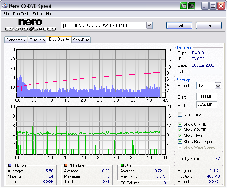Click the blue PI Errors legend square
227x188 pixels.
(x=10, y=165)
